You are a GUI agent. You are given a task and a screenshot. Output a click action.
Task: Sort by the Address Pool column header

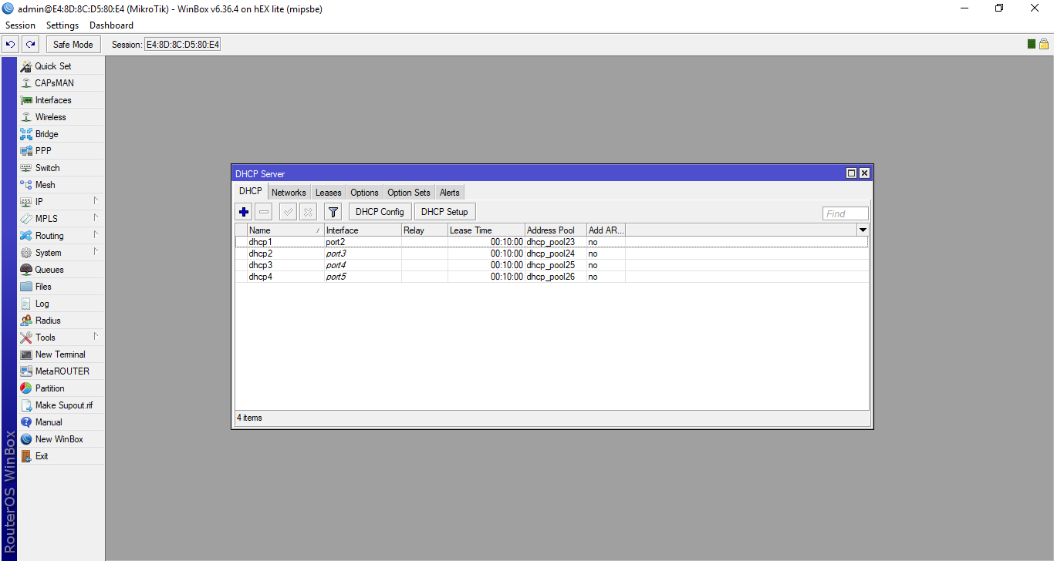click(x=556, y=230)
